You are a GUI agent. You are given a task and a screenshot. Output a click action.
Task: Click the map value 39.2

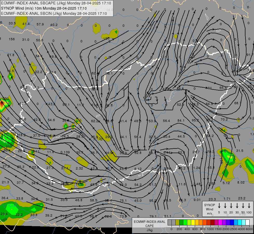point(49,215)
